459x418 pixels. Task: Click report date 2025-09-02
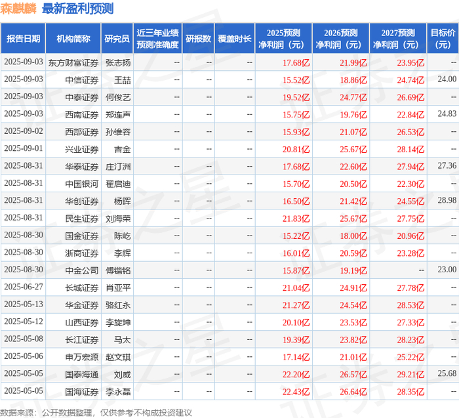pos(24,131)
